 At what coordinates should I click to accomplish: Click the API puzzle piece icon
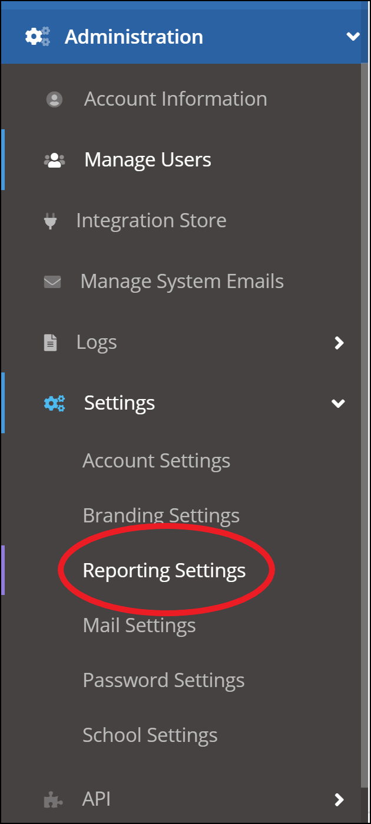[54, 800]
